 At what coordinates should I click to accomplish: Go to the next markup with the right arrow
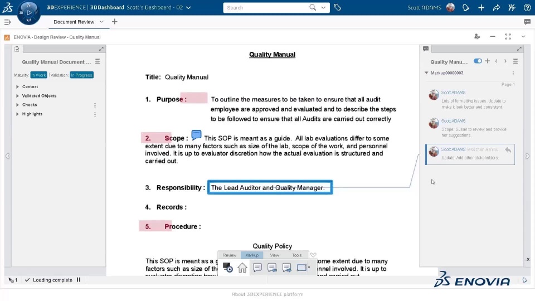(x=505, y=61)
